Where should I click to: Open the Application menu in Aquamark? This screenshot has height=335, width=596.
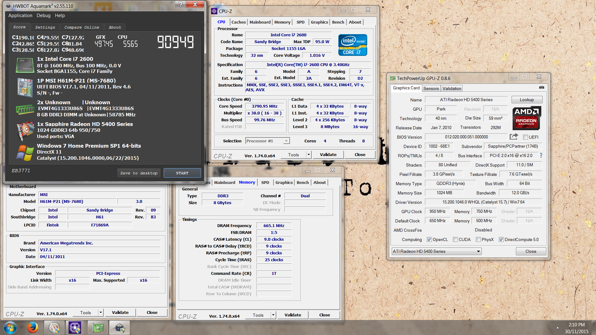[x=20, y=16]
